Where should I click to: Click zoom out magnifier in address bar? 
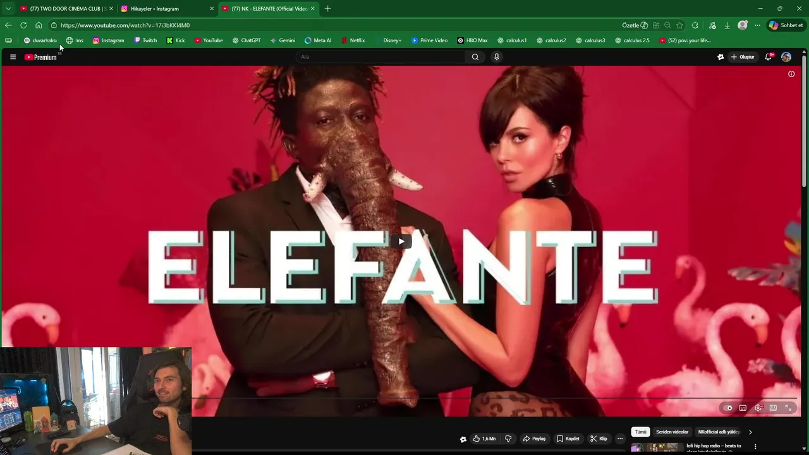tap(667, 25)
